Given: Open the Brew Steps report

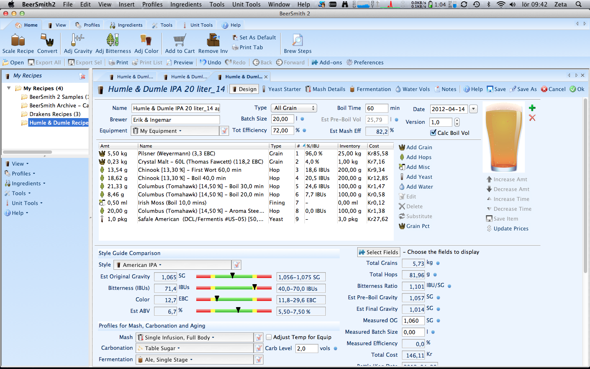Looking at the screenshot, I should point(297,41).
